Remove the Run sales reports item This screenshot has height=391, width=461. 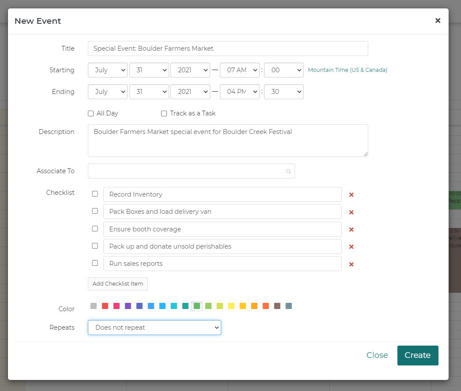pyautogui.click(x=351, y=264)
